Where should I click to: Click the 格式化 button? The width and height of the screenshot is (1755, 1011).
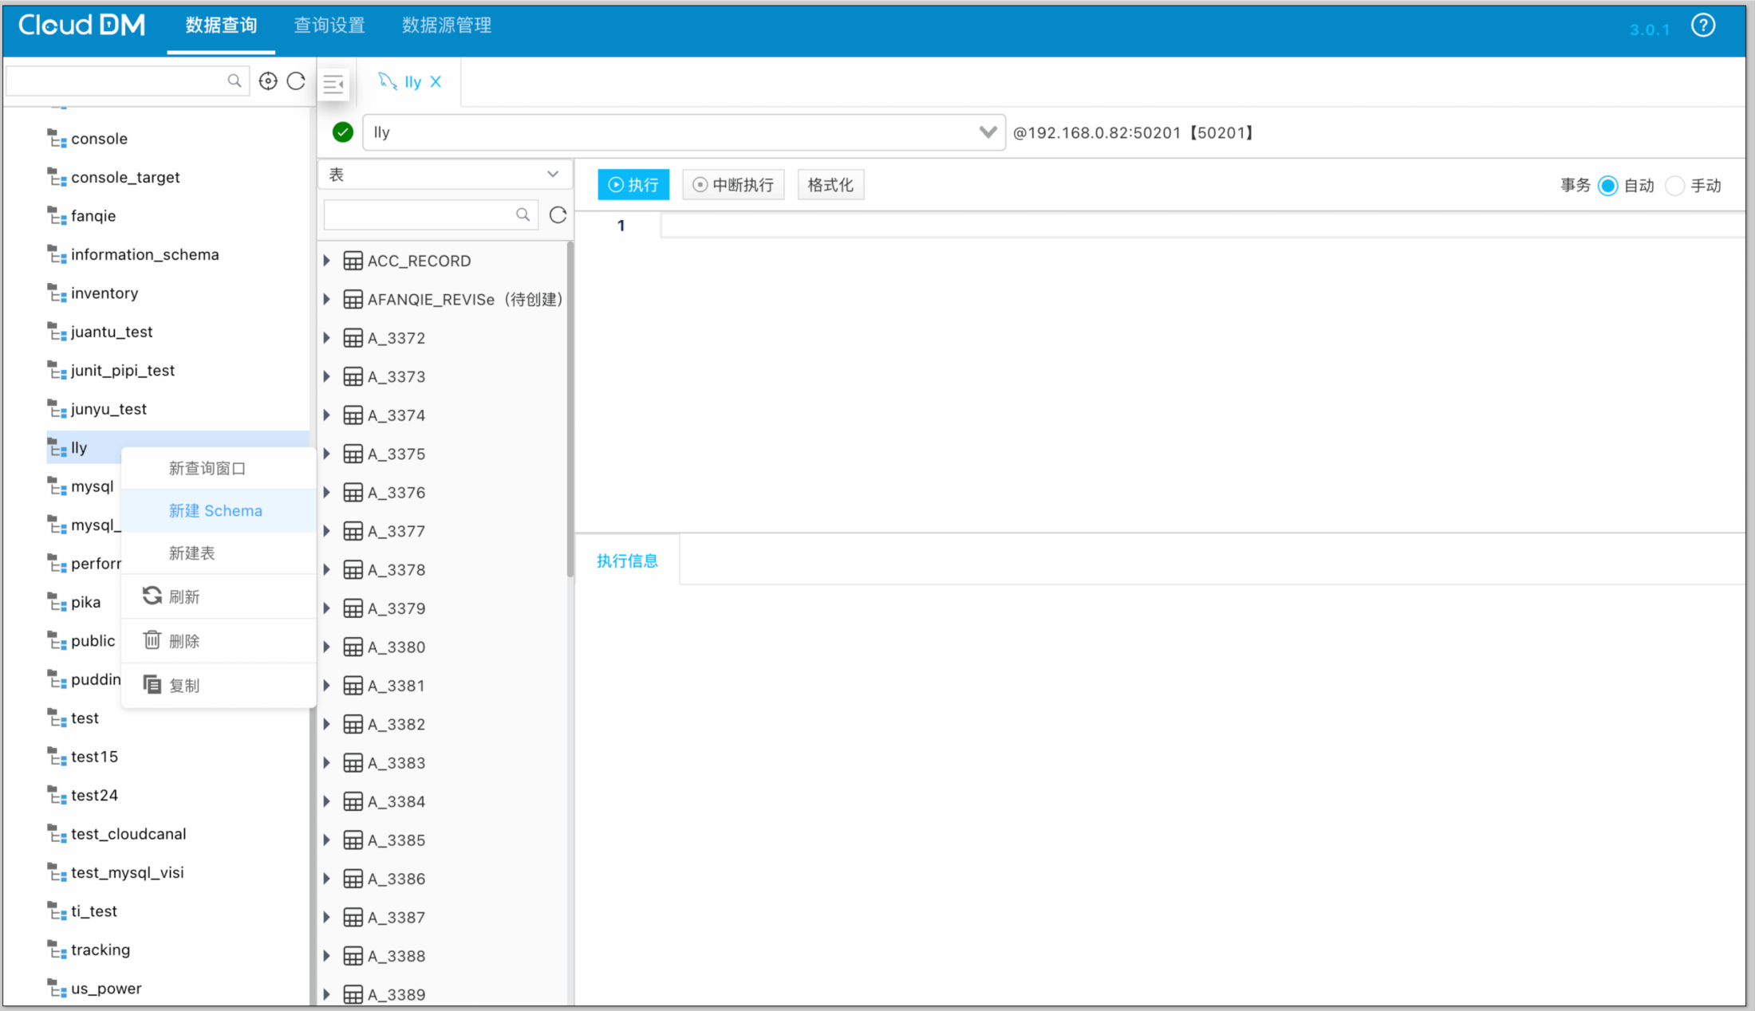pyautogui.click(x=830, y=185)
